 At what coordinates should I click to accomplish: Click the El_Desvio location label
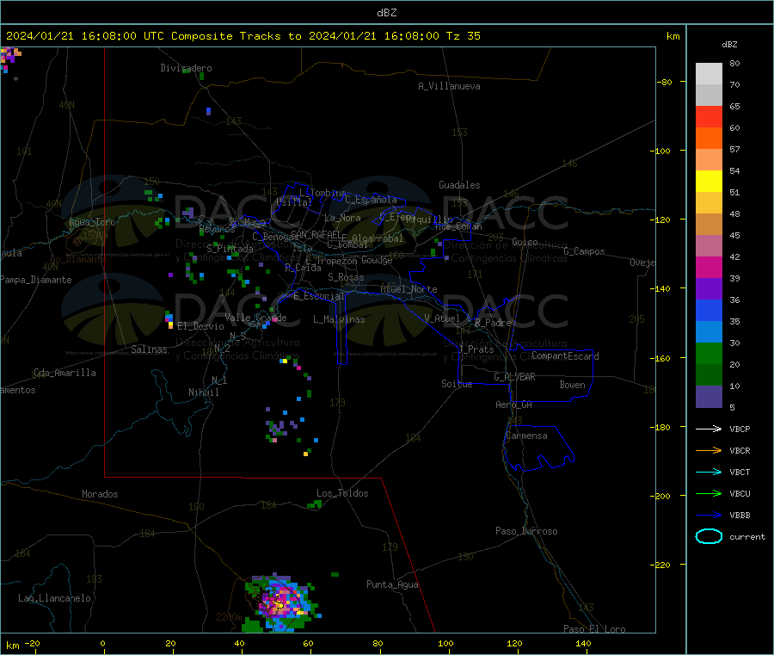pos(200,326)
